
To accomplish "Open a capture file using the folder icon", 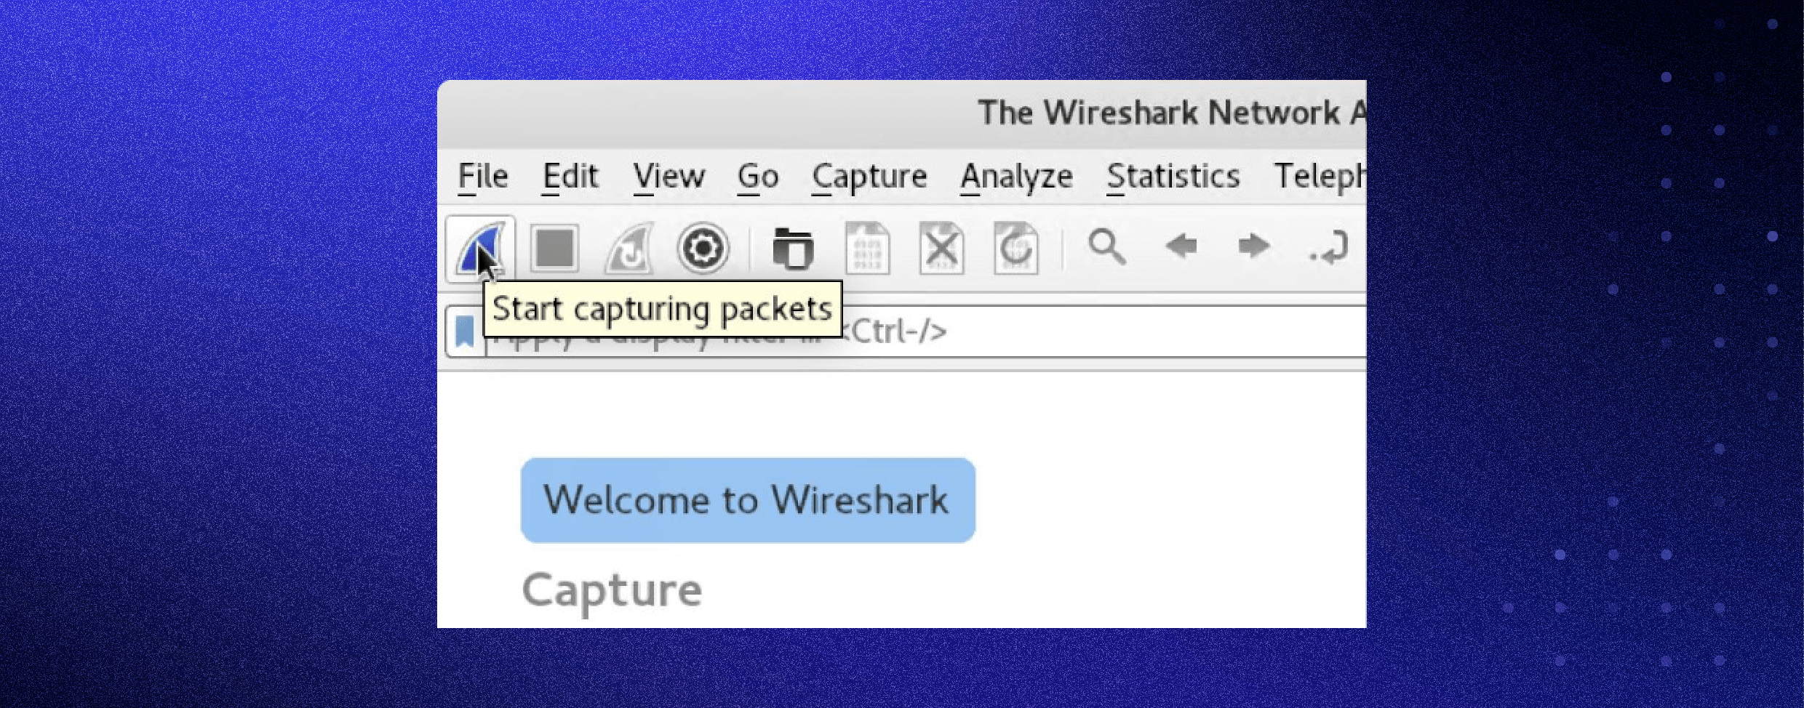I will 793,249.
